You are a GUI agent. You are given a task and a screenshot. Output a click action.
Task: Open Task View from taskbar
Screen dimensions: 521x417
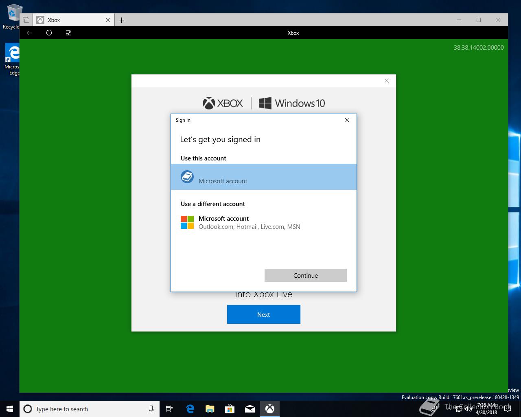pyautogui.click(x=169, y=409)
